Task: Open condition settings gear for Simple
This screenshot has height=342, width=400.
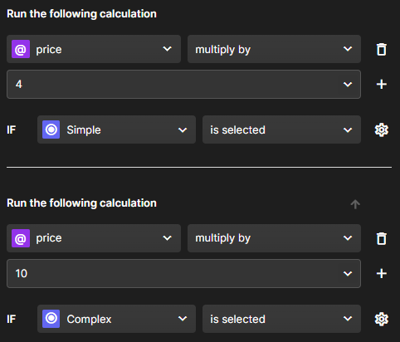Action: tap(382, 129)
